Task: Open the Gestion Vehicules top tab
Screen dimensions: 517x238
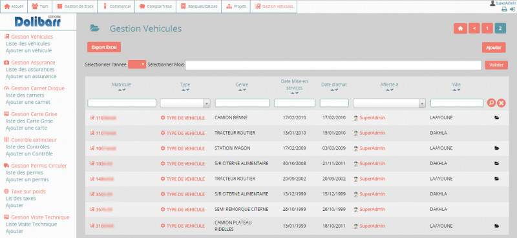Action: coord(274,6)
